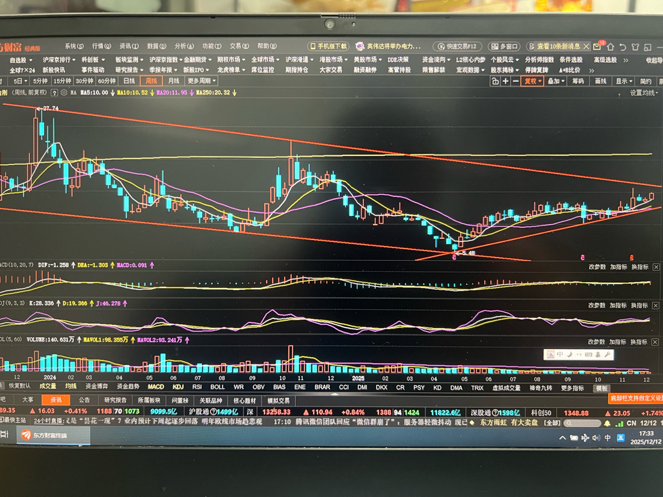The width and height of the screenshot is (663, 497).
Task: Close the VOL indicator panel
Action: [655, 342]
